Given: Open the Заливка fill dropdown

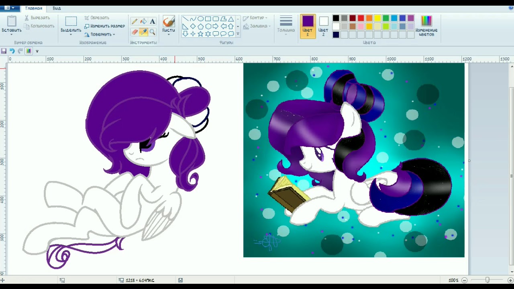Looking at the screenshot, I should 257,26.
